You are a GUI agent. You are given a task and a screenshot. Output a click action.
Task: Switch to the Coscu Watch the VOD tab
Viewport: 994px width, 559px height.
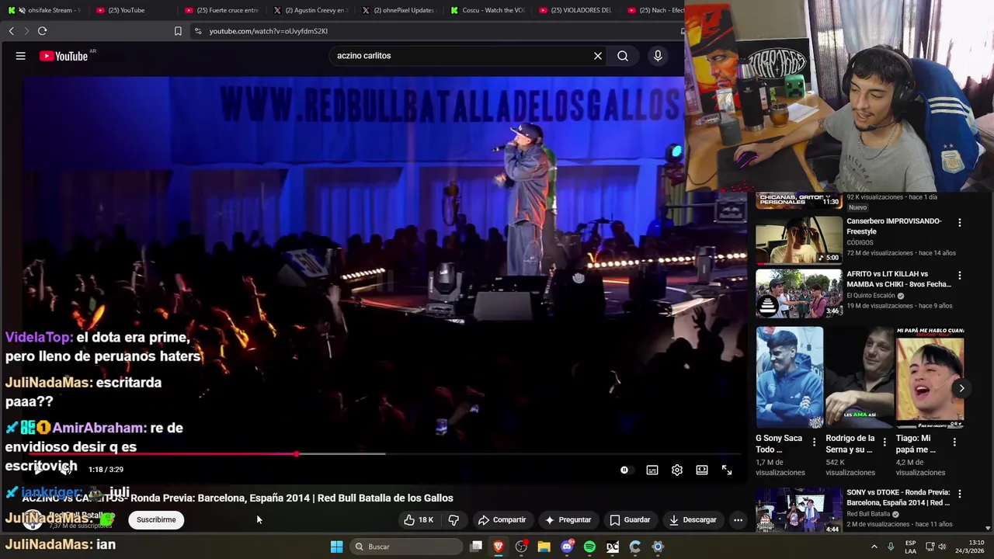tap(488, 10)
